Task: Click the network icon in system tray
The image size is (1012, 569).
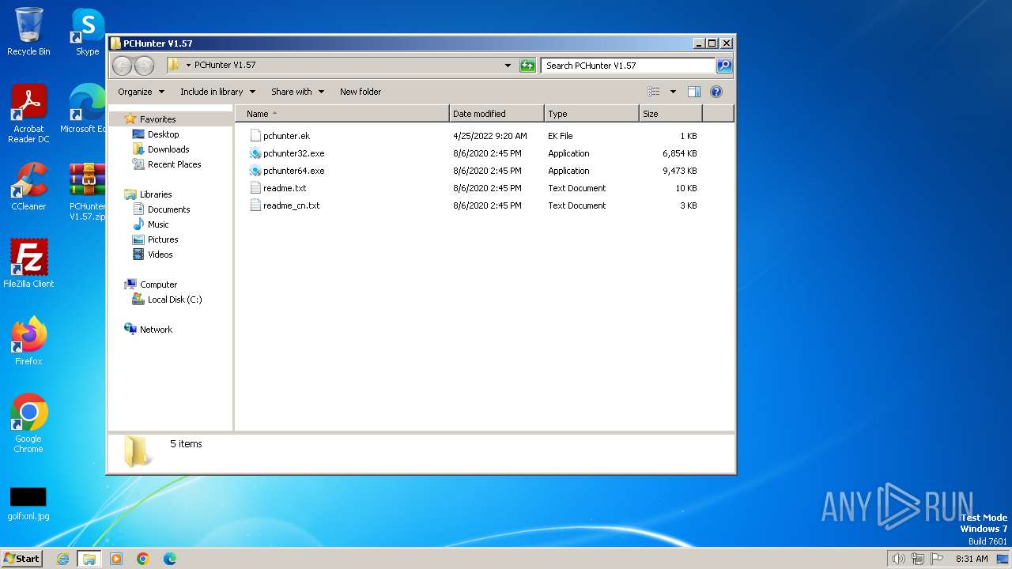Action: click(x=918, y=559)
